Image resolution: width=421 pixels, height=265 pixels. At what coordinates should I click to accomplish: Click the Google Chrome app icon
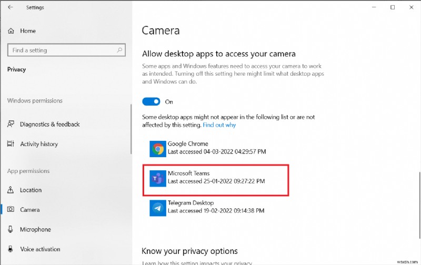pyautogui.click(x=157, y=148)
